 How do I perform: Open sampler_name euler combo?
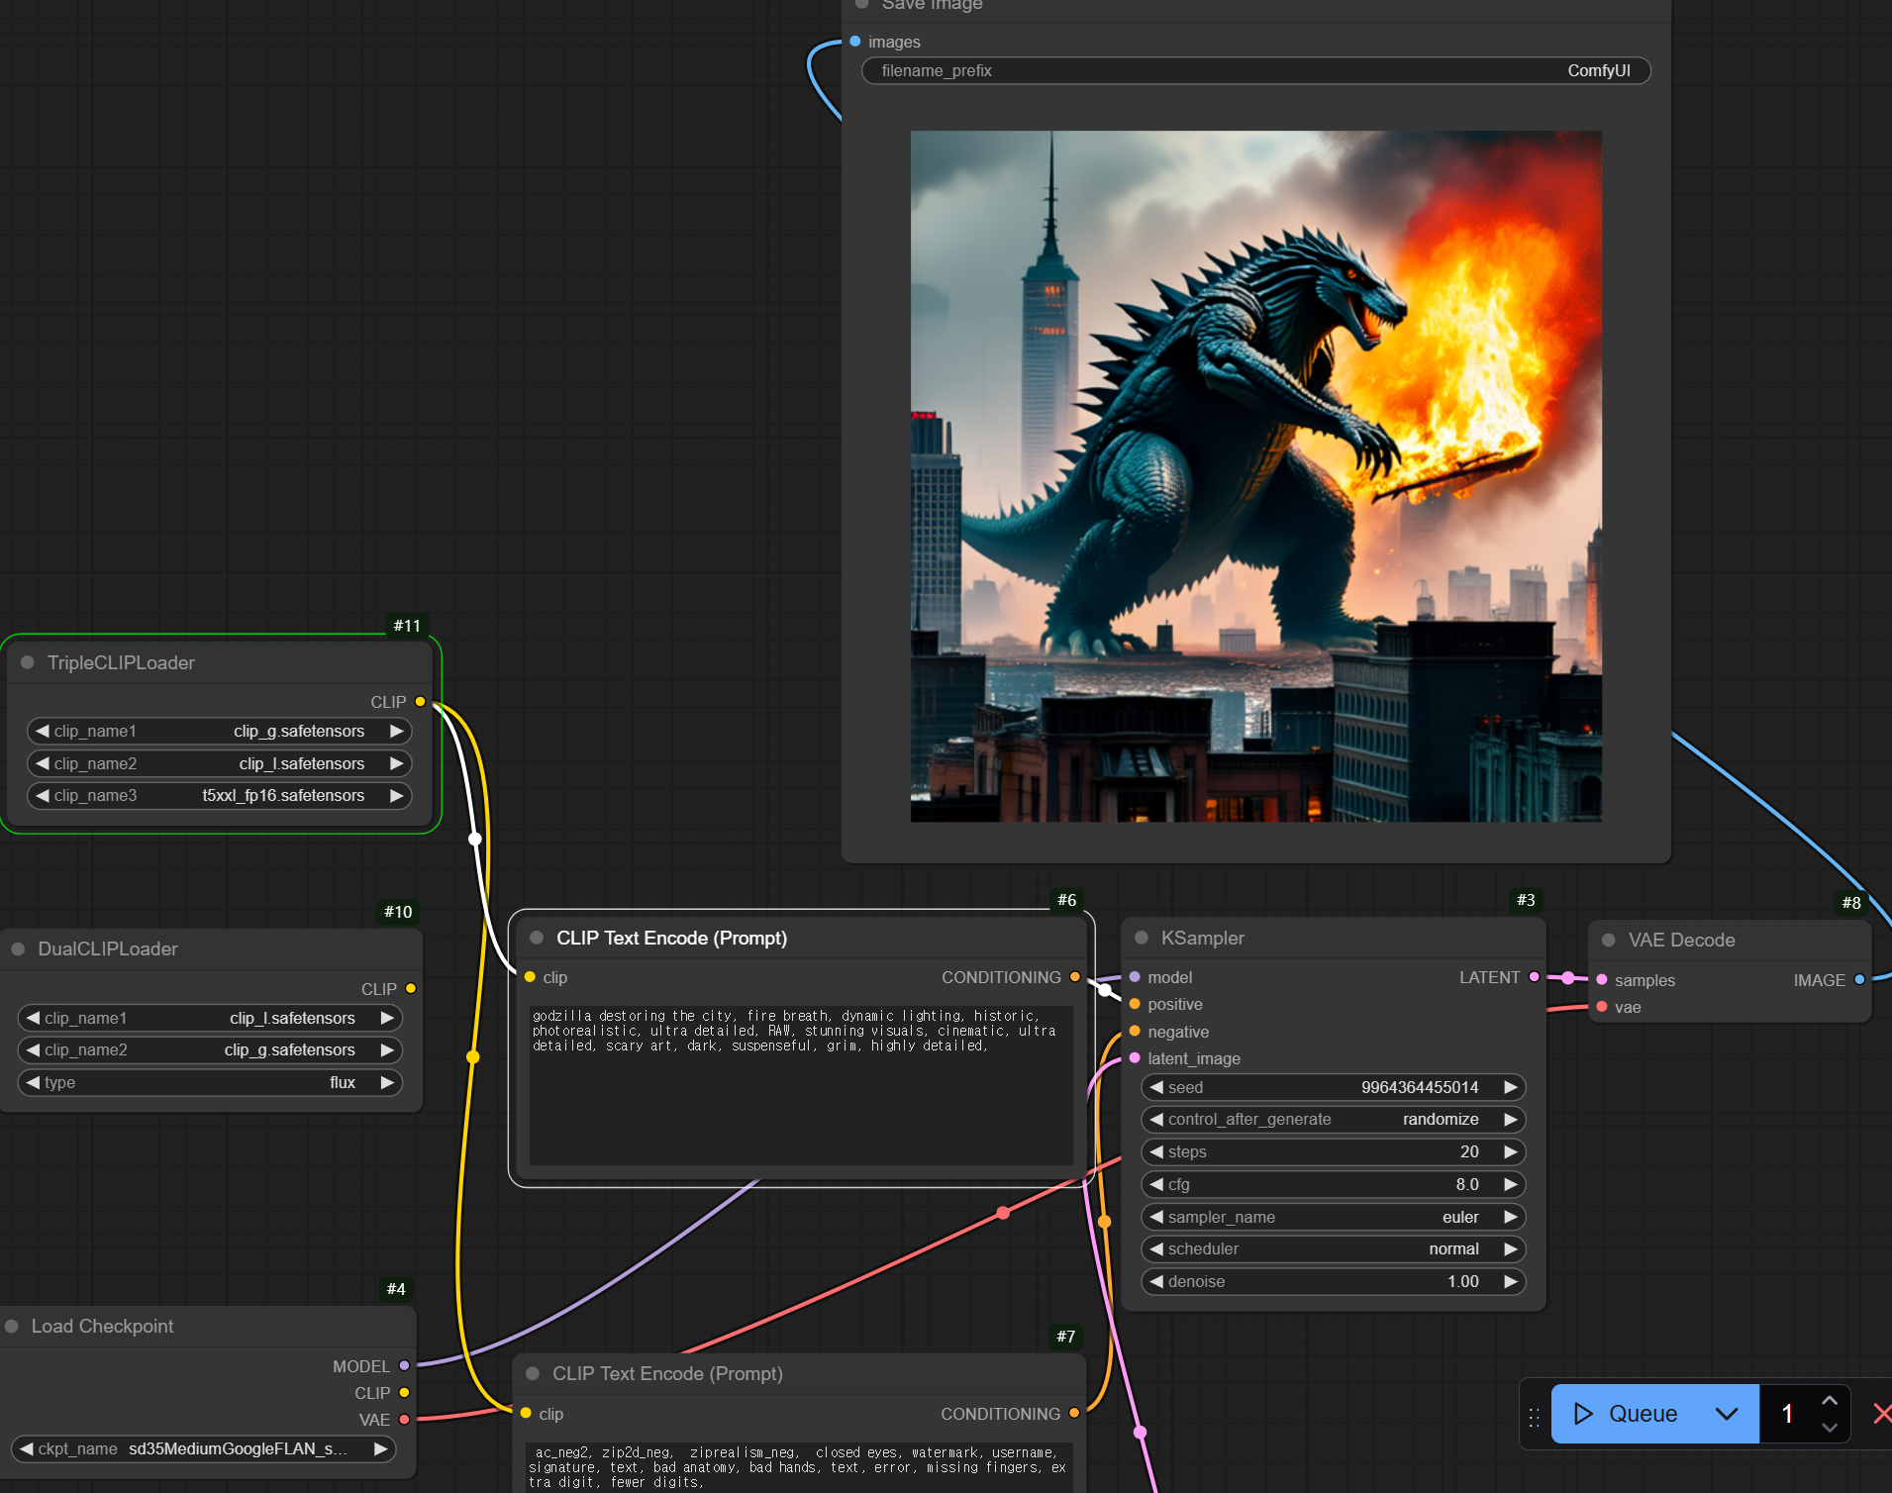click(1333, 1217)
